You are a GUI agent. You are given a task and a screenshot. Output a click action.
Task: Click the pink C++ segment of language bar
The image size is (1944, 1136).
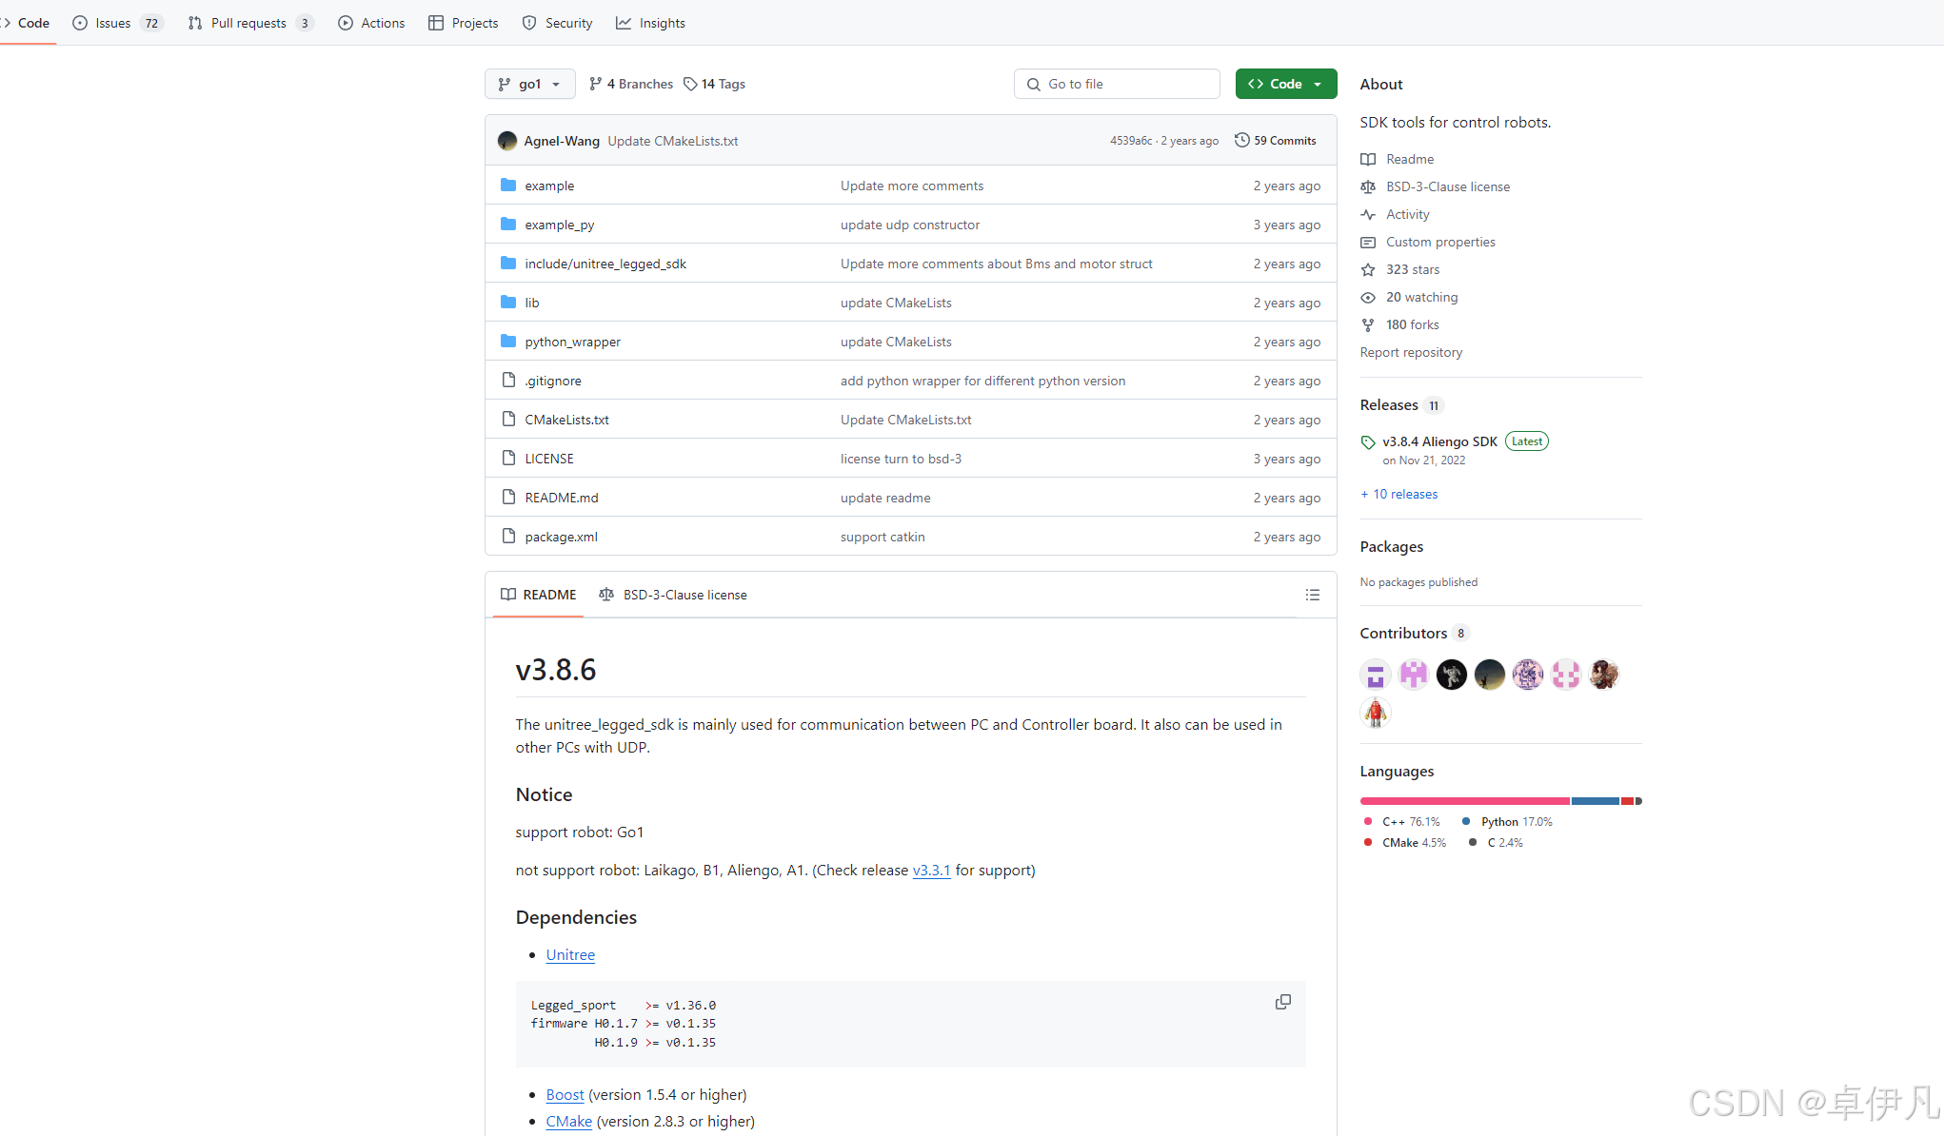[1464, 801]
